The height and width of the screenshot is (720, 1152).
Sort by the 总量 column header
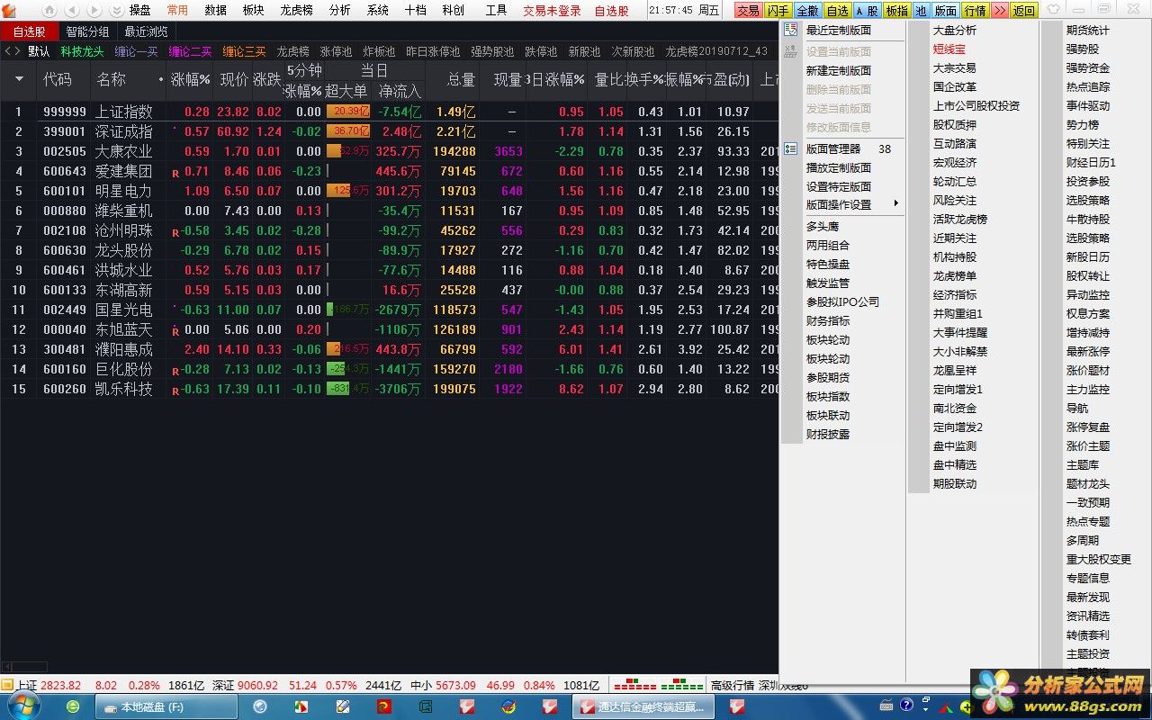pos(461,79)
